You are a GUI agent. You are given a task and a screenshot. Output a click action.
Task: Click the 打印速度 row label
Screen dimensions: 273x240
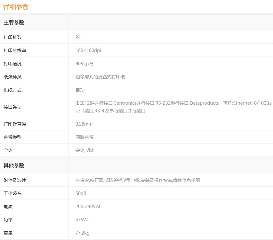click(x=13, y=64)
